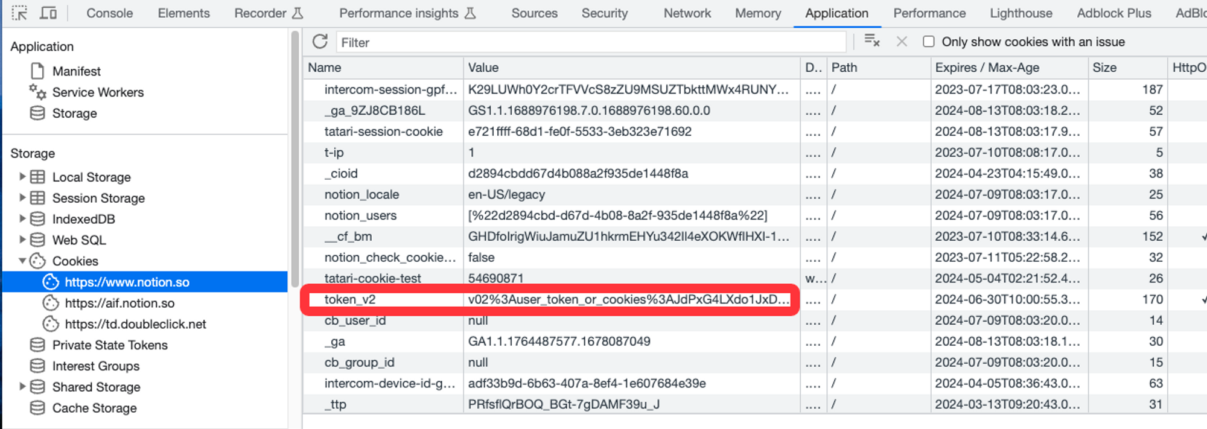Click the Cache Storage database icon
This screenshot has width=1207, height=429.
click(37, 408)
